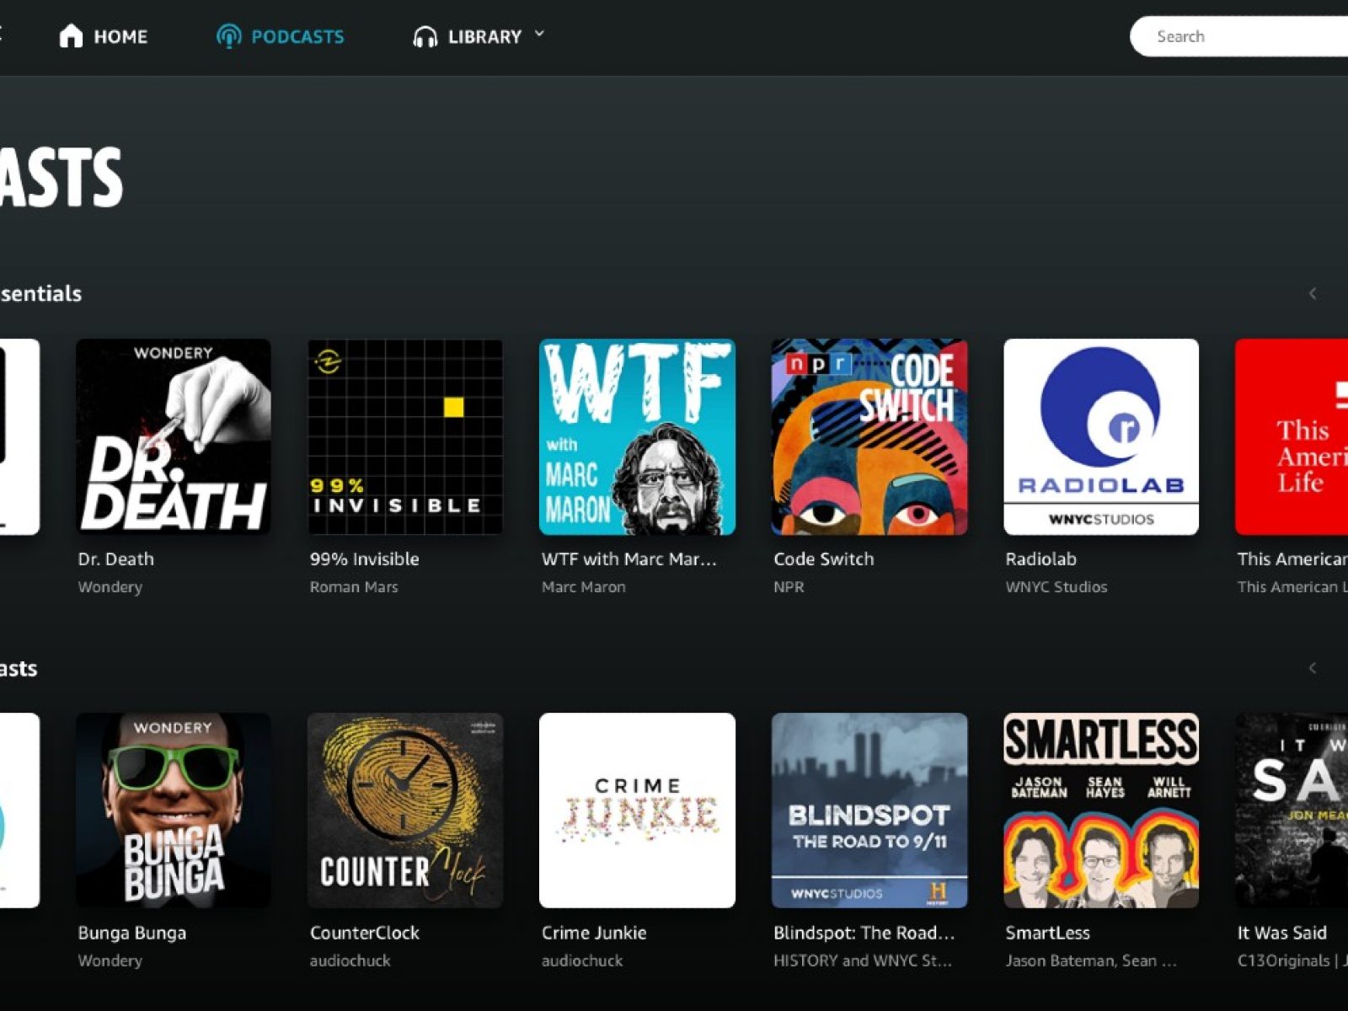Click the Blindspot: The Road title link
The width and height of the screenshot is (1348, 1011).
click(x=864, y=933)
